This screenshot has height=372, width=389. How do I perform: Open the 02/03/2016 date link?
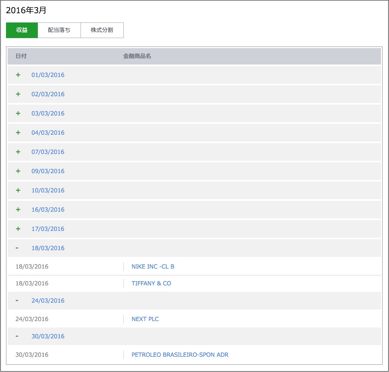(48, 94)
